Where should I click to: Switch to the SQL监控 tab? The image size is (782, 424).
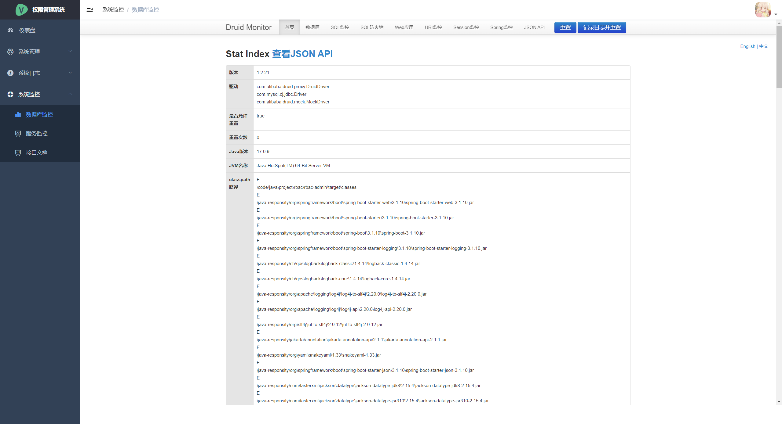(340, 27)
